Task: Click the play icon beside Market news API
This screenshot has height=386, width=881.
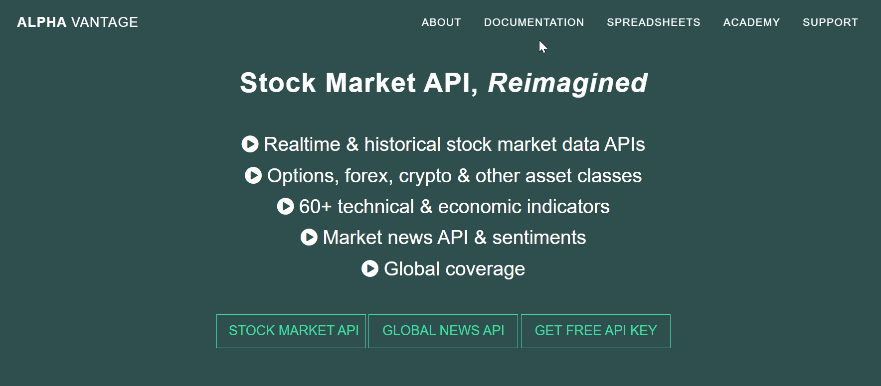Action: [309, 237]
